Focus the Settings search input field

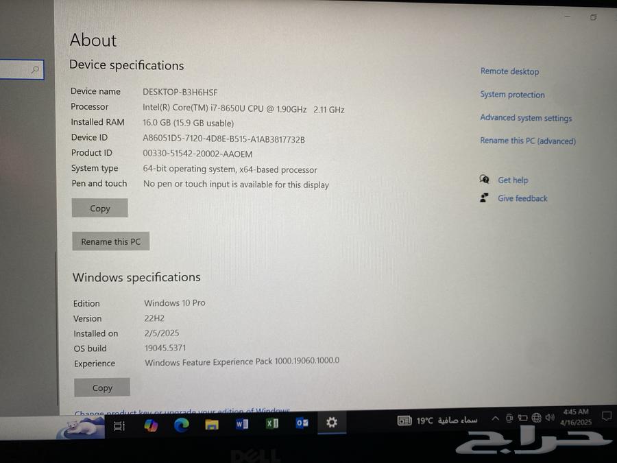click(22, 70)
